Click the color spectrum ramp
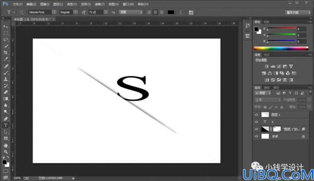The image size is (314, 181). tap(281, 48)
